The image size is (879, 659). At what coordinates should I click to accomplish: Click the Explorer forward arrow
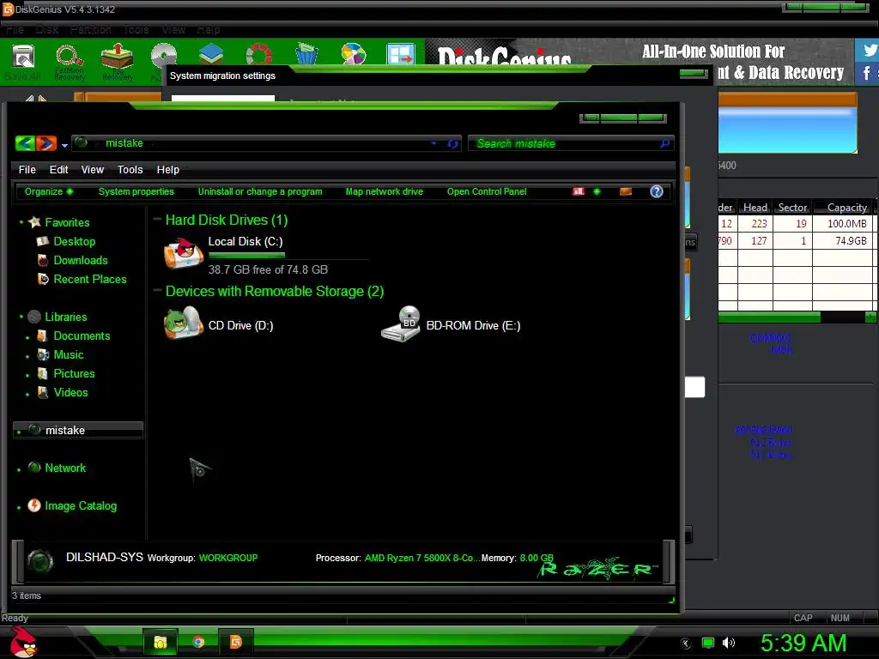[46, 143]
